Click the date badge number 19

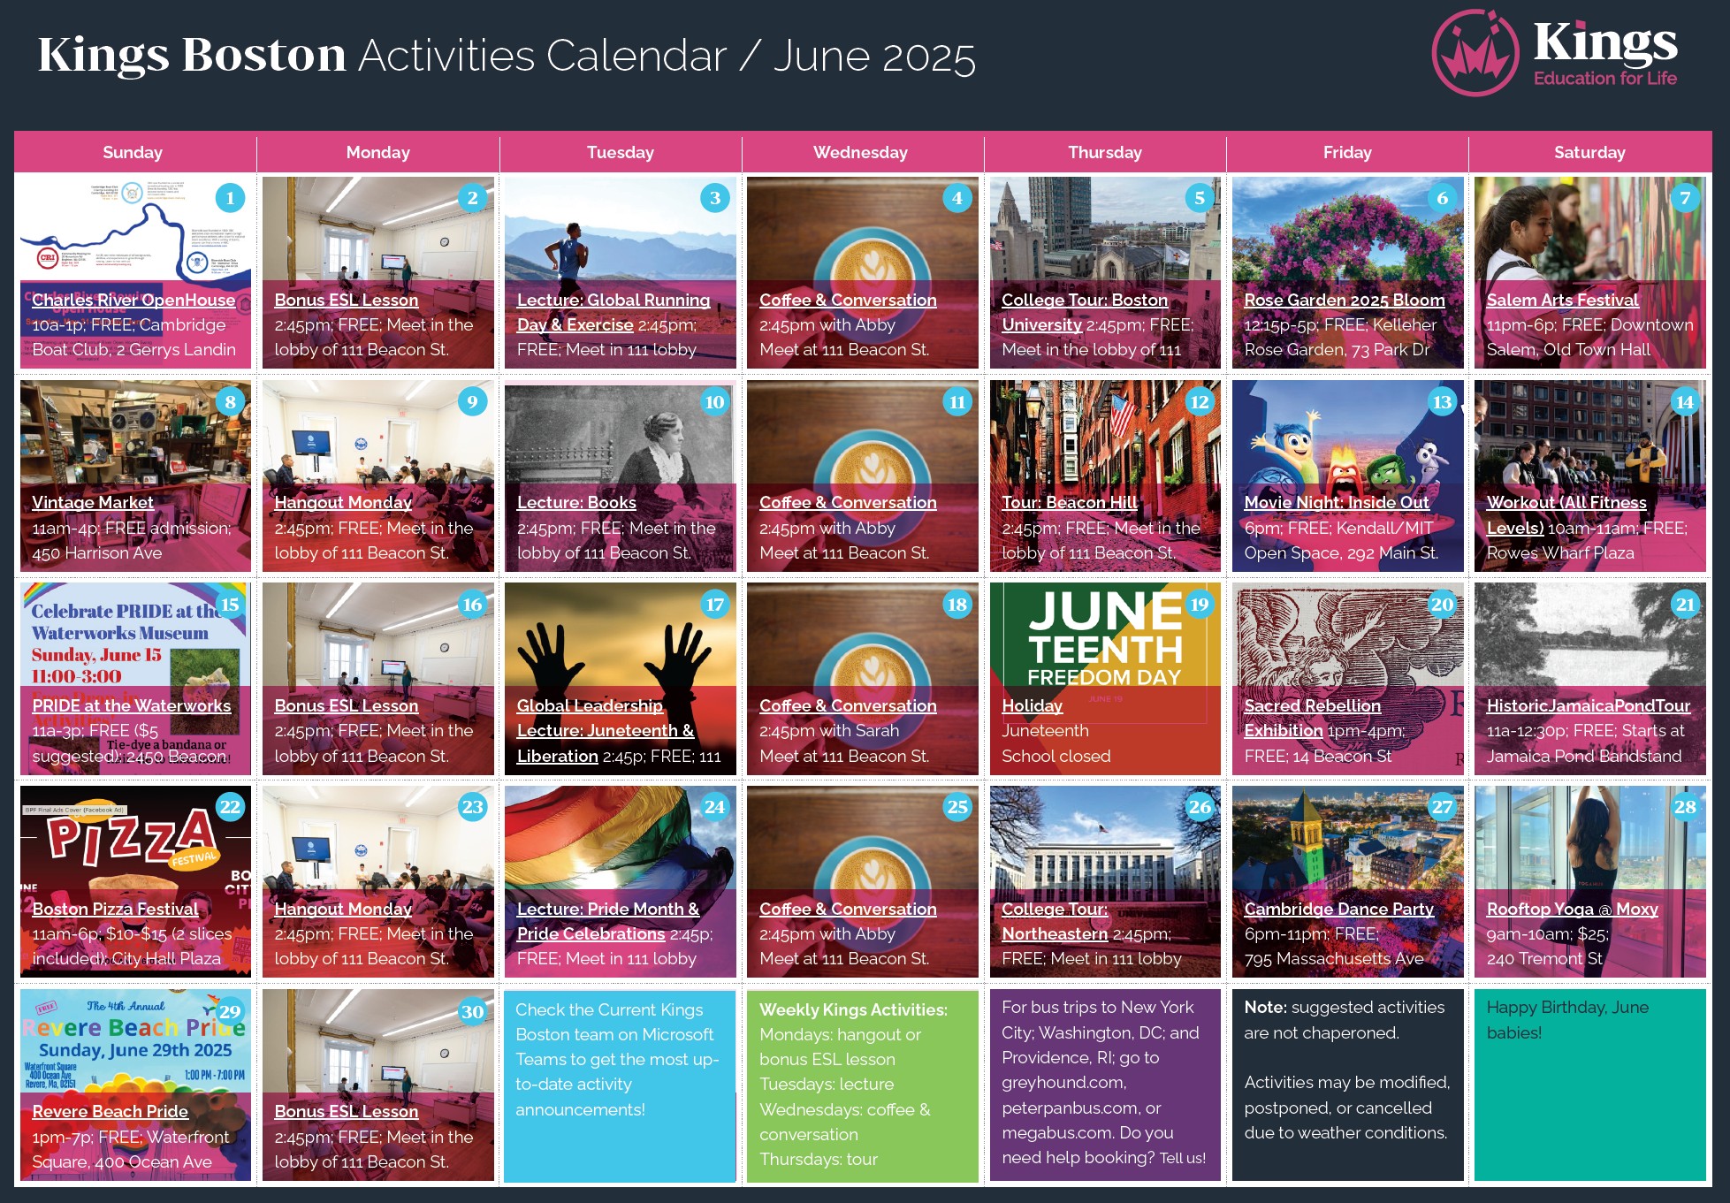(1200, 605)
